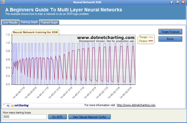Screen dimensions: 187x123
Task: Select the Training Graph tab
Action: (x=29, y=22)
